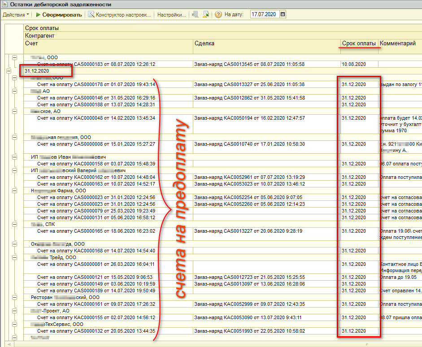Viewport: 422px width, 347px height.
Task: Select invoice CAS0000008 от 15.01.2020
Action: click(x=96, y=144)
